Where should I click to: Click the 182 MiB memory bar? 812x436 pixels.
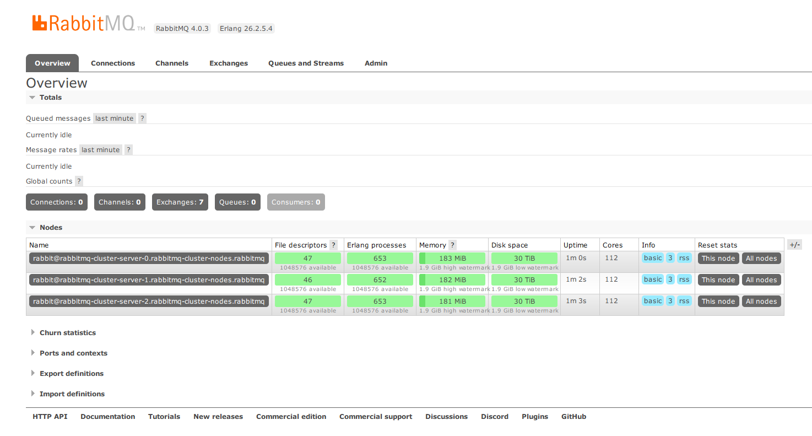(452, 280)
